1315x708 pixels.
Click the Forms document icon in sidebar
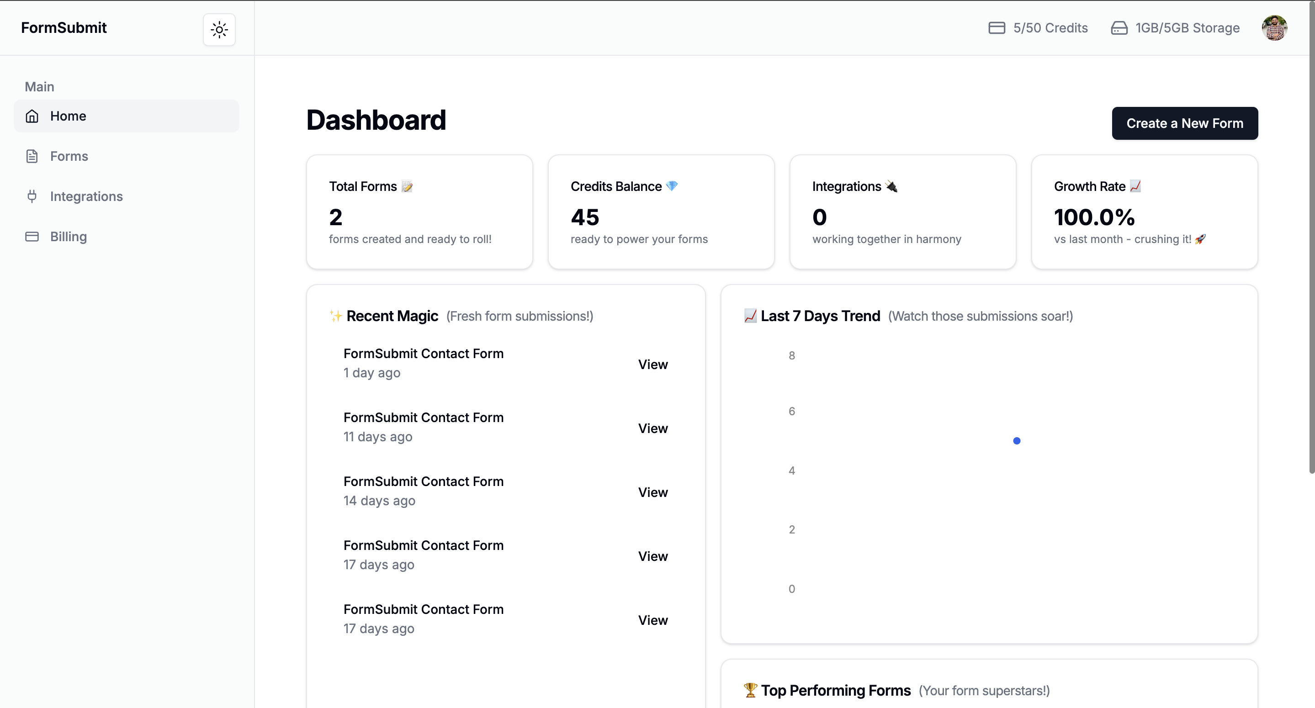(32, 156)
